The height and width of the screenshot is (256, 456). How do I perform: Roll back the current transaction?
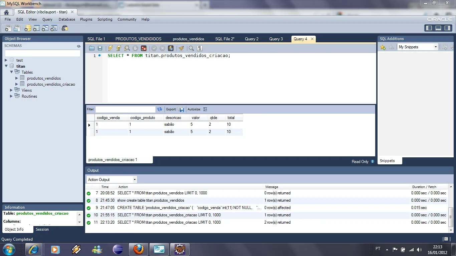click(162, 48)
